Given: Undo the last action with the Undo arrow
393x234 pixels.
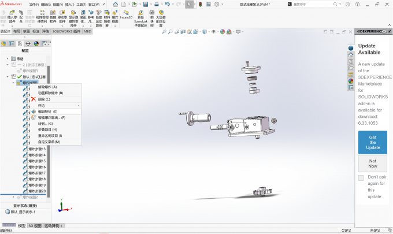Looking at the screenshot, I should click(168, 4).
